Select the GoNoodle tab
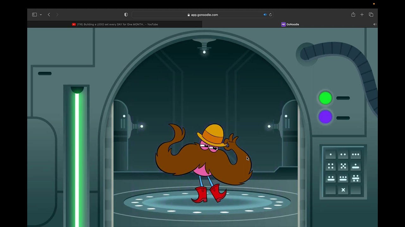 (290, 24)
